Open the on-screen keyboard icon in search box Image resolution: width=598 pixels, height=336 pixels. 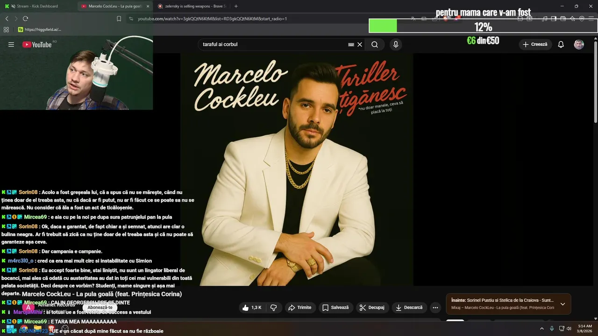pos(351,44)
